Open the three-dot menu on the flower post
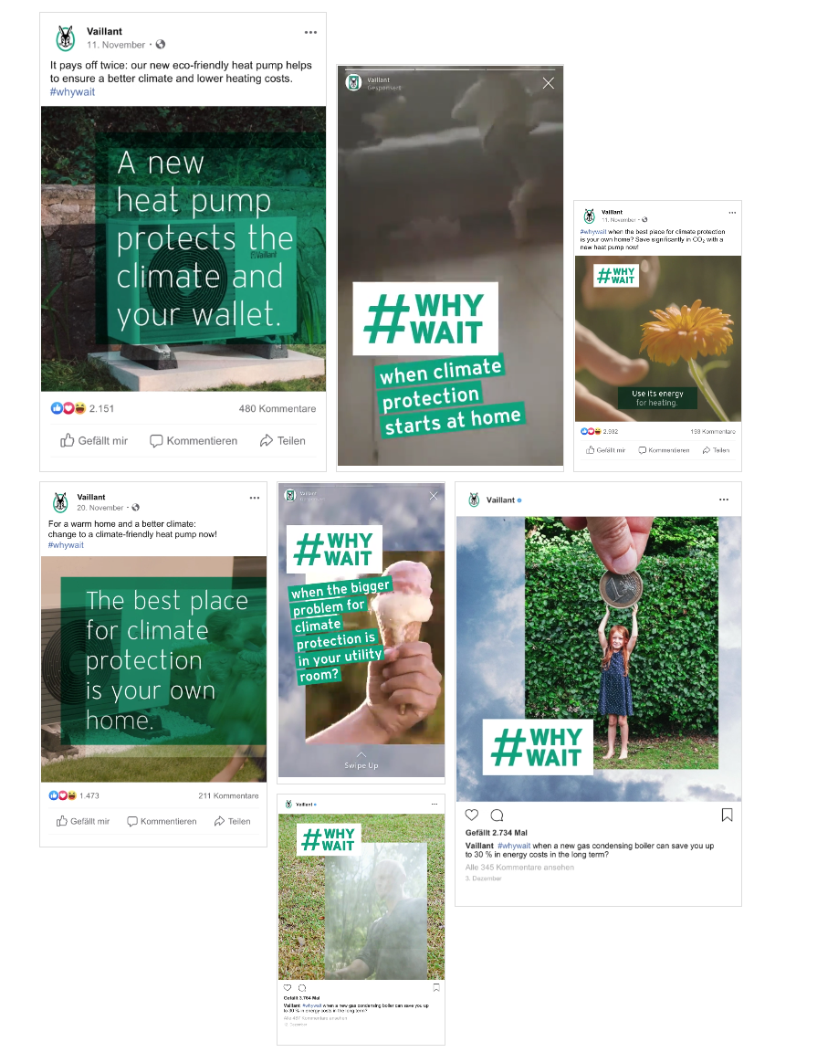The image size is (817, 1063). [x=732, y=213]
